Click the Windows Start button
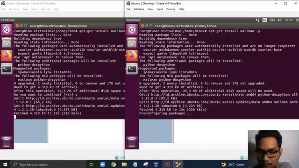Screen dimensions: 299x168 [5, 164]
